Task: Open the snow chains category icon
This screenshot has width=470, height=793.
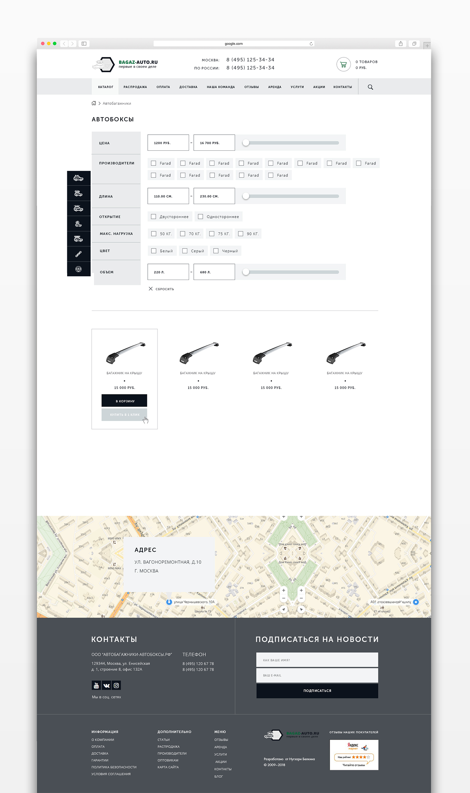Action: pyautogui.click(x=79, y=254)
